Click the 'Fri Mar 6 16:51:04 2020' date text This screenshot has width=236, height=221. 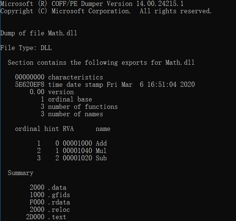point(150,85)
